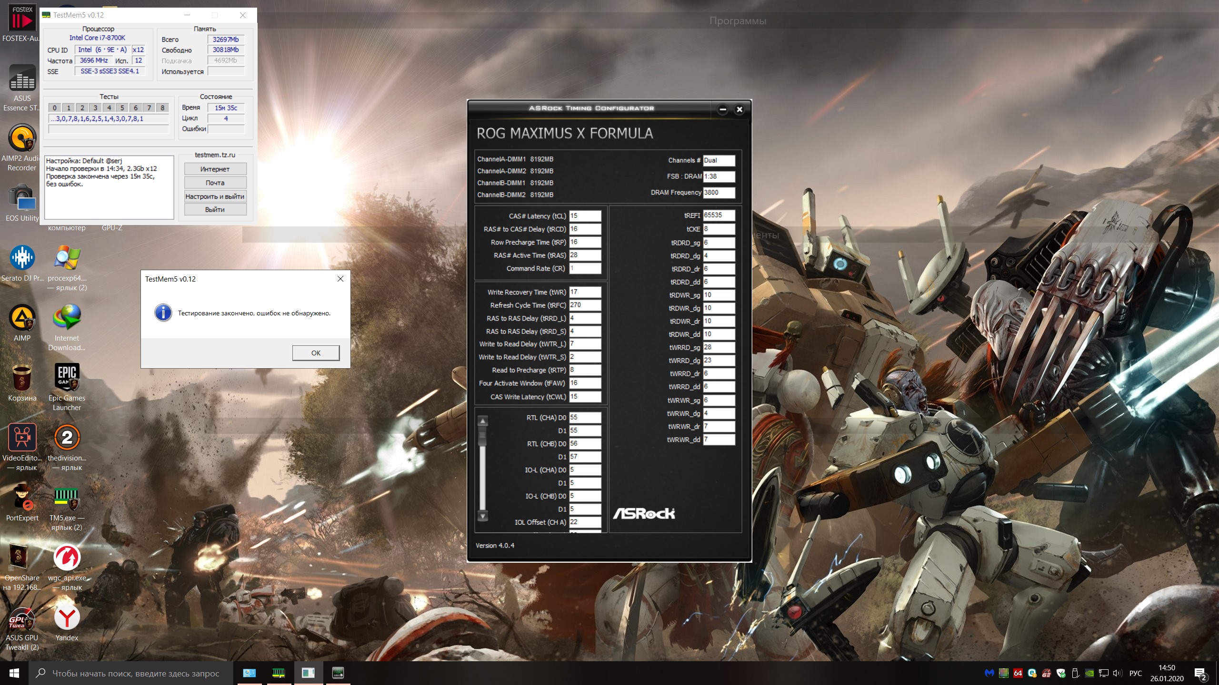Toggle test number 0 box in TestMem5

click(x=55, y=108)
